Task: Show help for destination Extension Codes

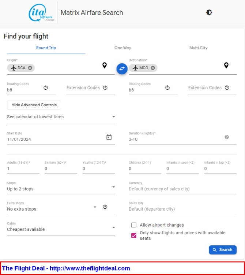Action: click(x=227, y=88)
